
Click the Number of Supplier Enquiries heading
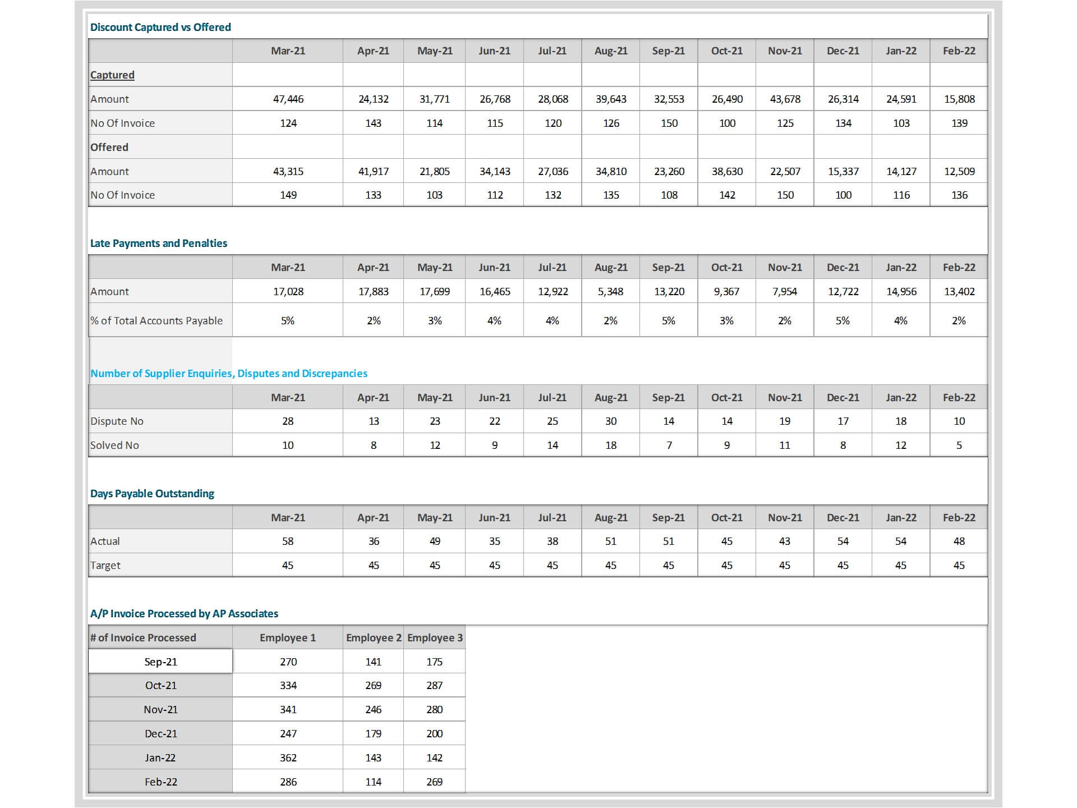(229, 373)
